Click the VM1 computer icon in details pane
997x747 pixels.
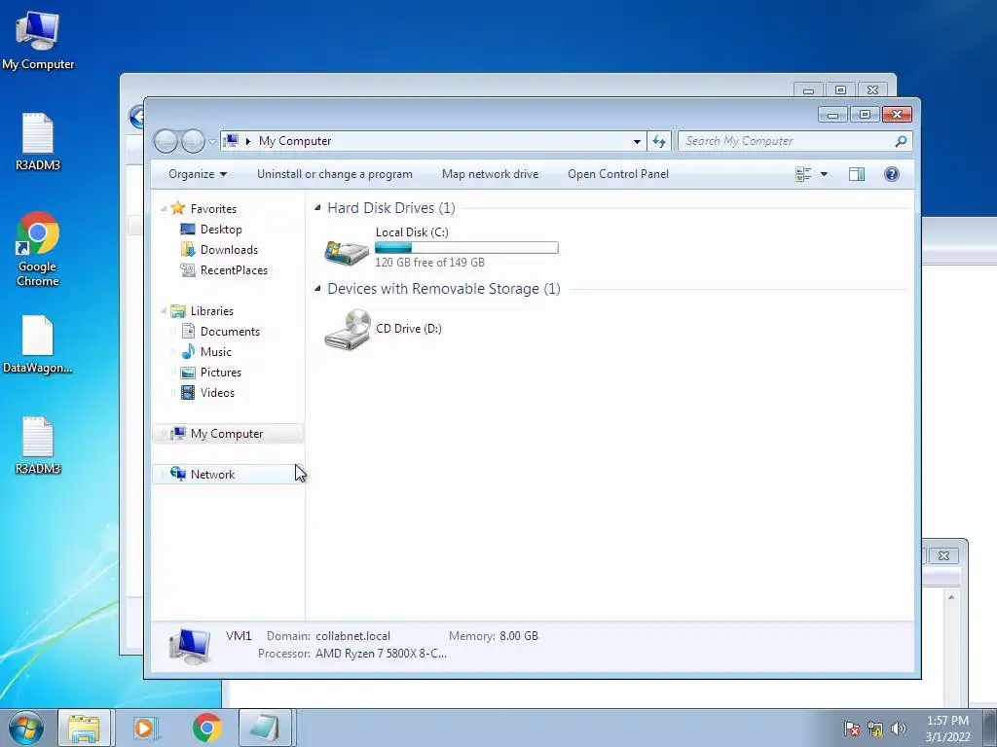[190, 646]
